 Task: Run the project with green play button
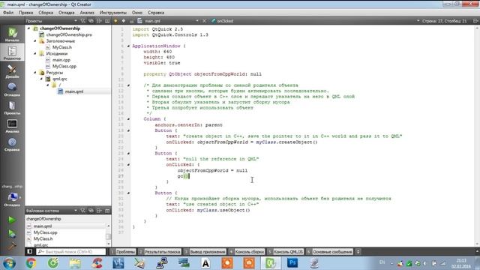(12, 220)
